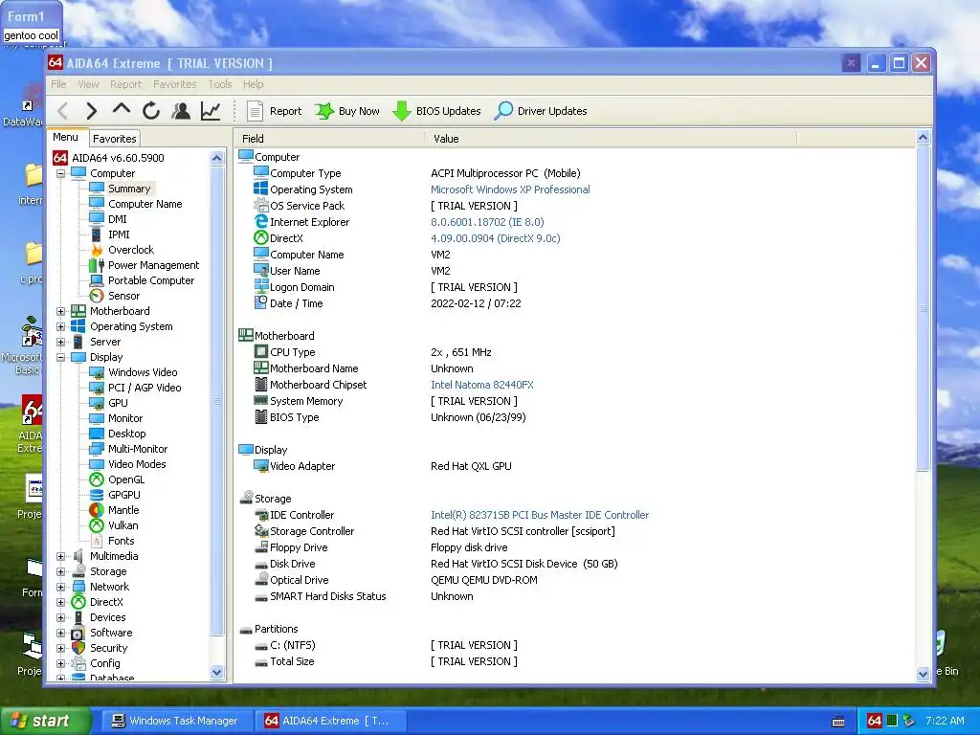Click the AIDA64 system tray icon
Viewport: 980px width, 735px height.
875,721
